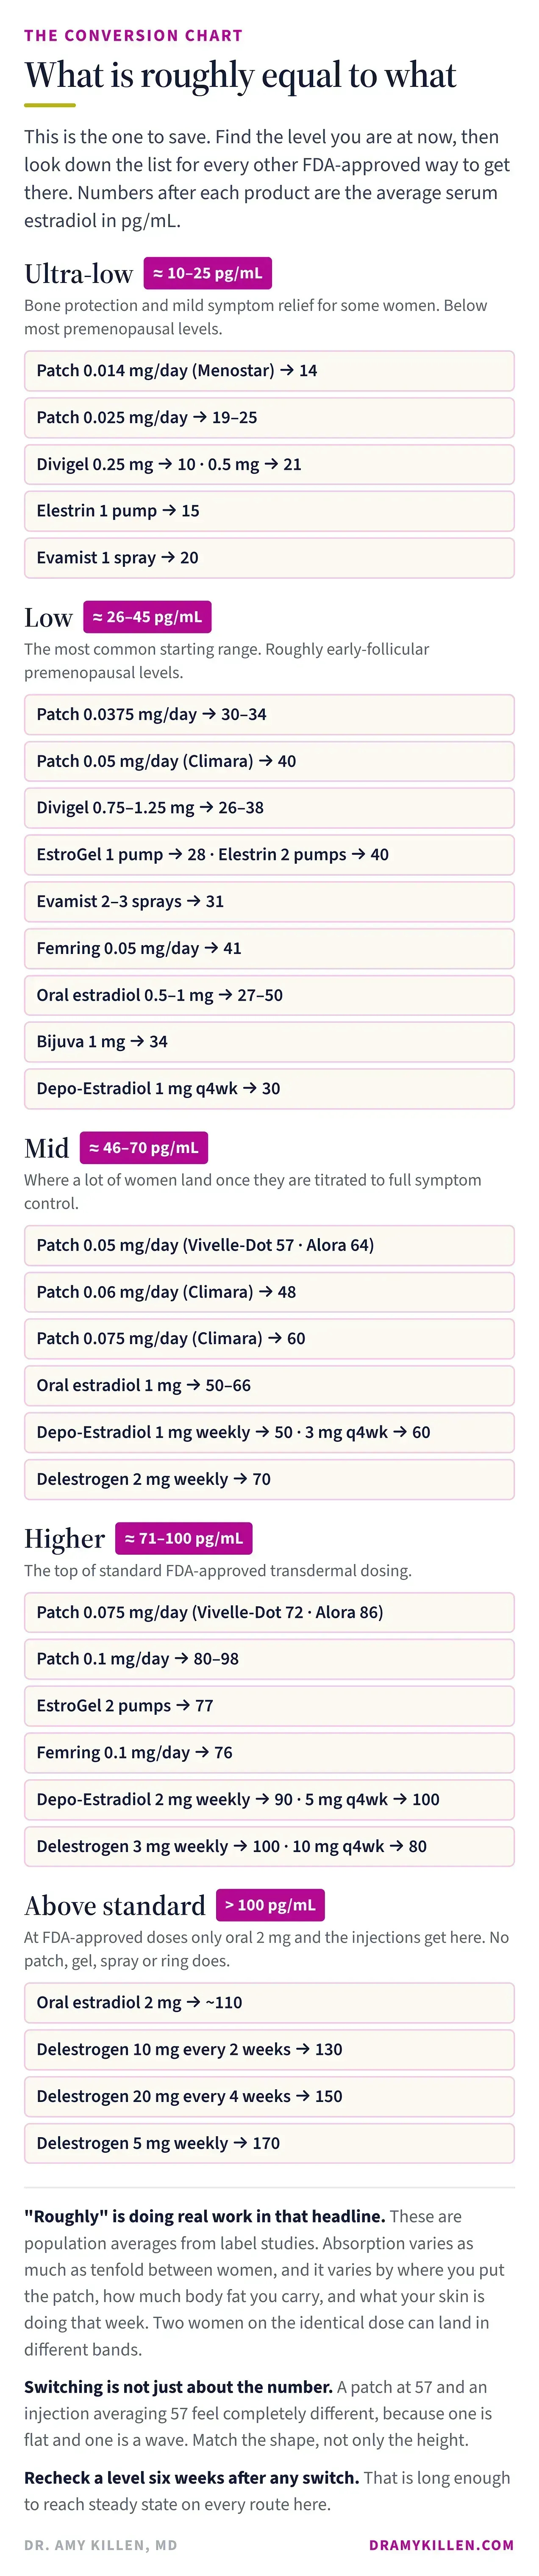Click the ≈ 26–45 pg/mL badge
The image size is (539, 2576).
[x=147, y=617]
